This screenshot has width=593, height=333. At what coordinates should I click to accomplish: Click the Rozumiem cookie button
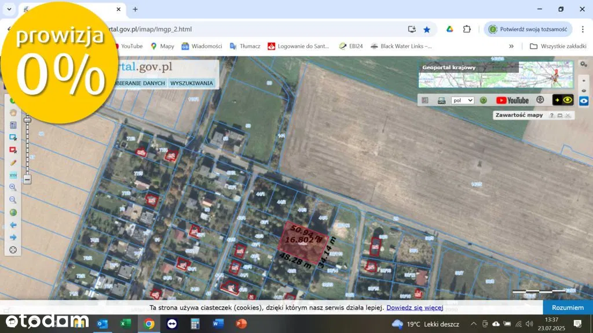point(568,308)
